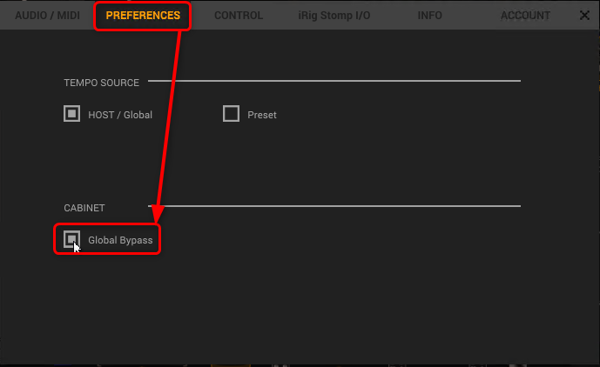Close the settings window with X
The height and width of the screenshot is (367, 600).
pos(584,16)
